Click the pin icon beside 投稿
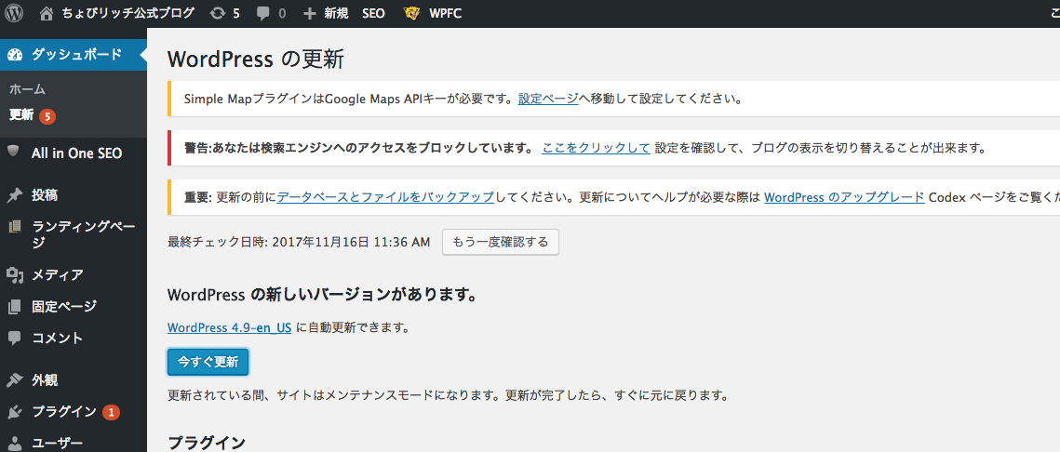 coord(15,195)
